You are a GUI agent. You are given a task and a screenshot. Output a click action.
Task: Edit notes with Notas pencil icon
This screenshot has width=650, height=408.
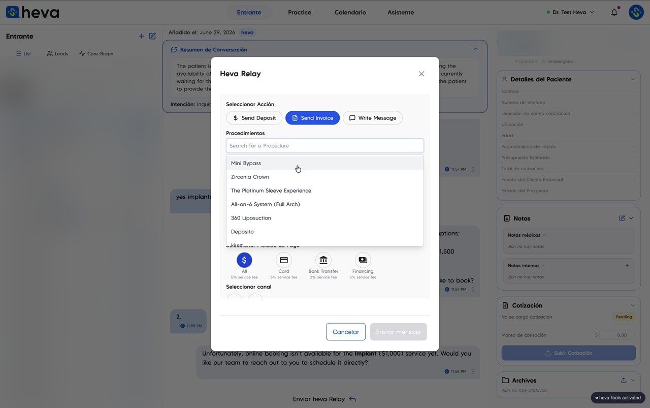(622, 218)
